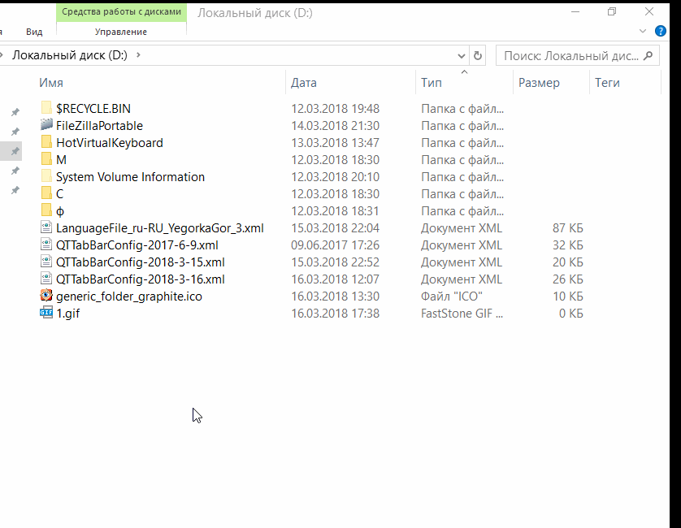This screenshot has height=528, width=681.
Task: Open the Вид ribbon tab
Action: coord(34,32)
